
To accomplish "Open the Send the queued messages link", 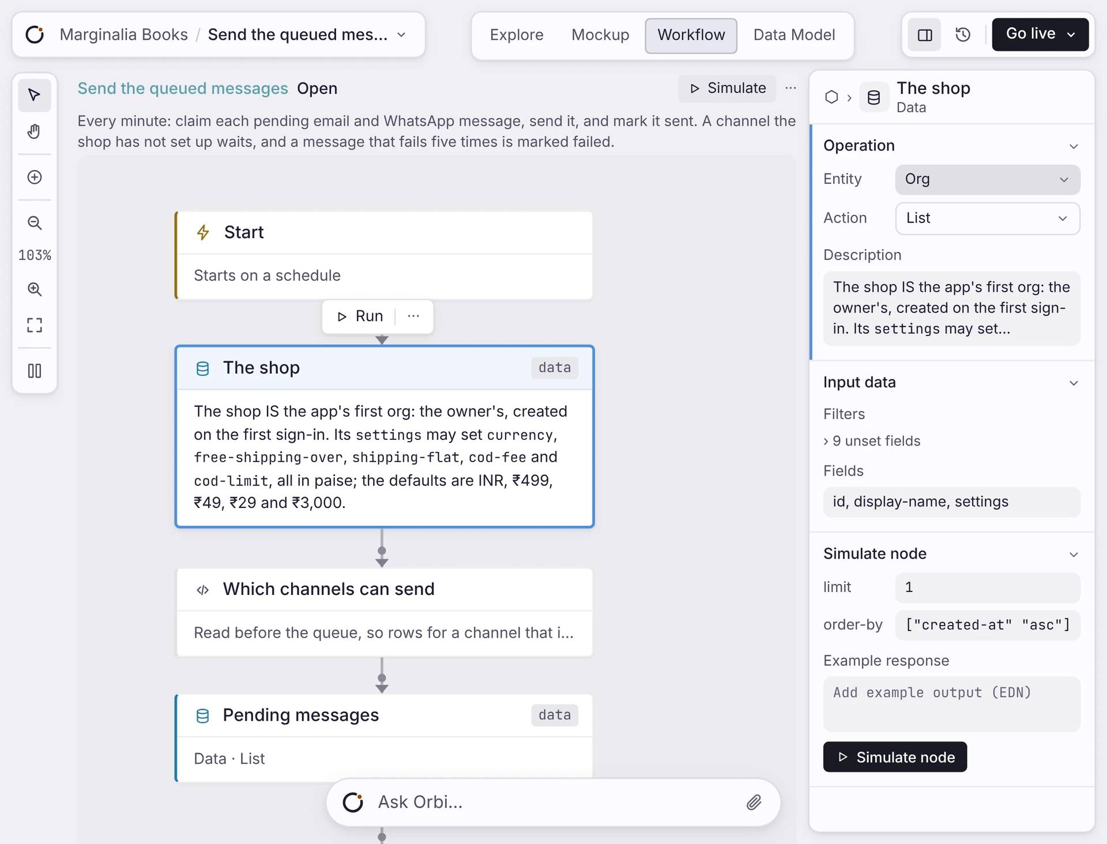I will point(183,88).
